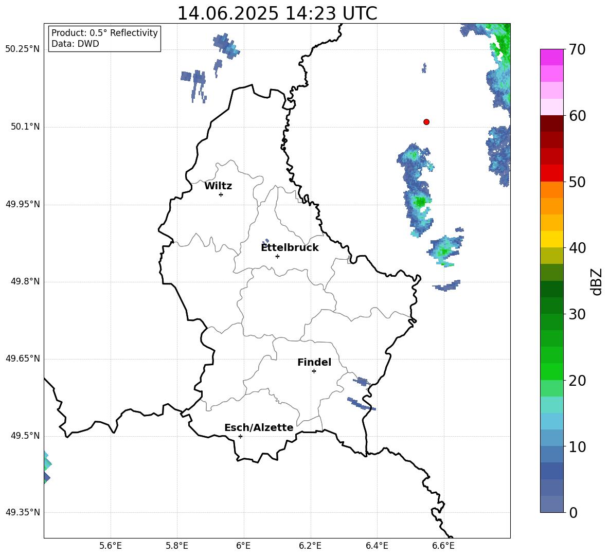The image size is (609, 556).
Task: Select the Esch/Alzette city label
Action: click(259, 427)
